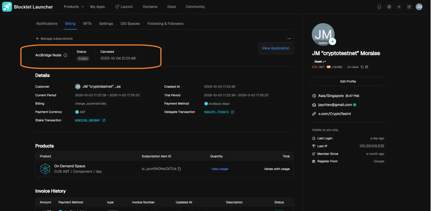Select the charge_automatically billing value
Screen dimensions: 434x211
point(91,104)
